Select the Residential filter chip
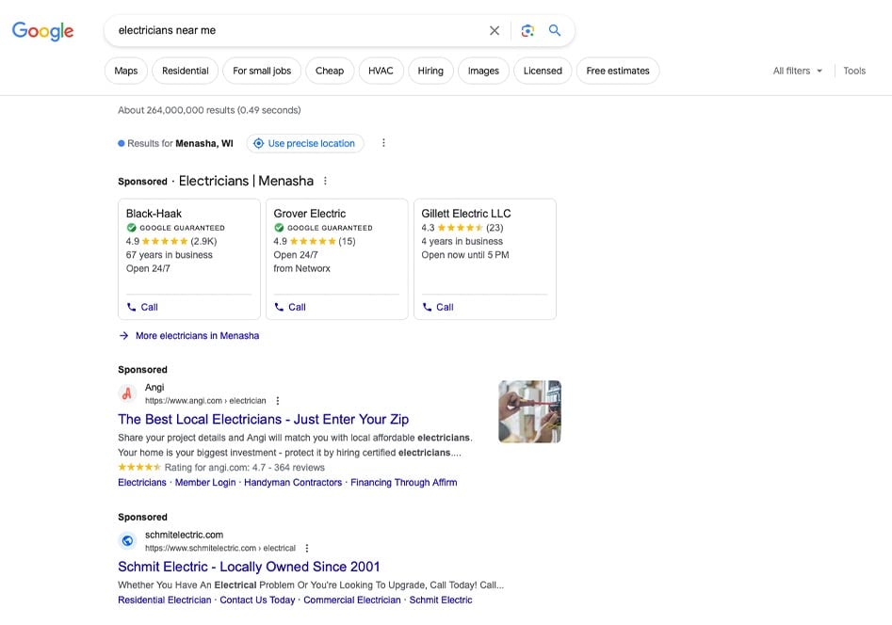The width and height of the screenshot is (892, 625). click(x=185, y=71)
